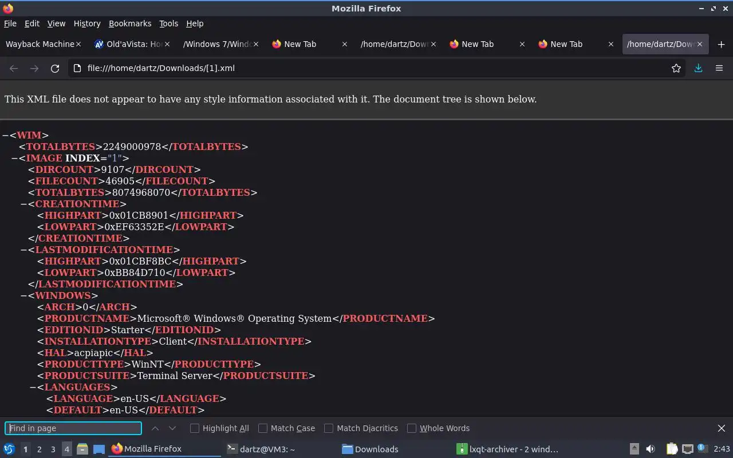Open the Downloads panel
Screen dimensions: 733x458
pyautogui.click(x=698, y=68)
